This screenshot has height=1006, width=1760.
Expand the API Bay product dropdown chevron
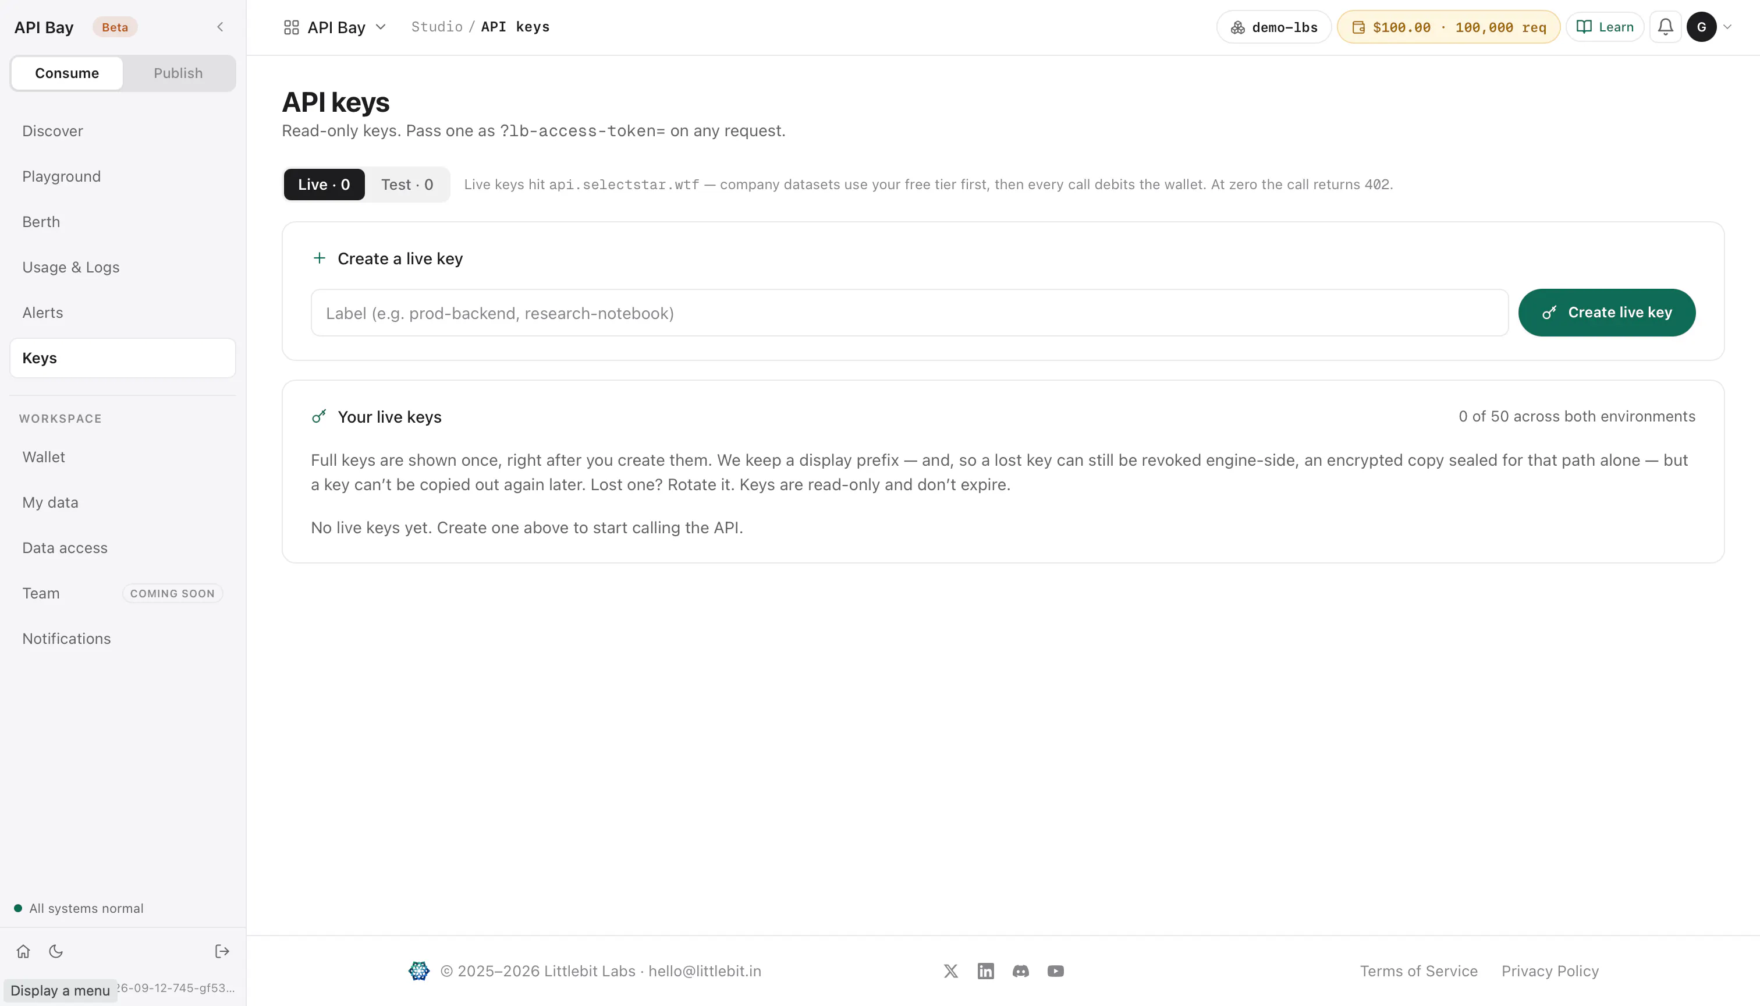(x=381, y=27)
